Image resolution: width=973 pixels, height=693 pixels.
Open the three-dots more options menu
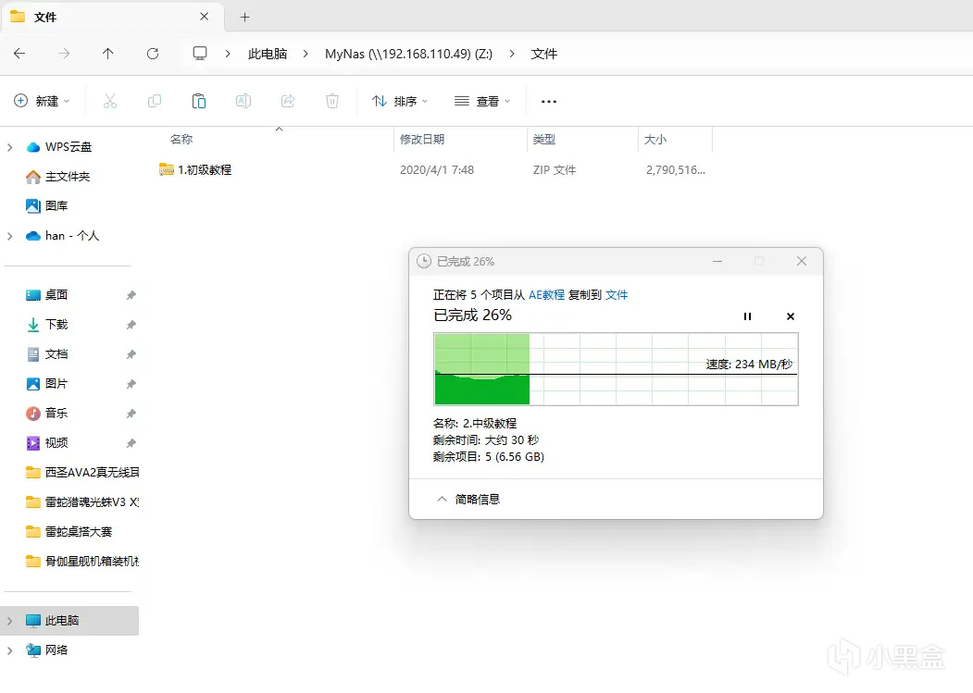(x=549, y=101)
